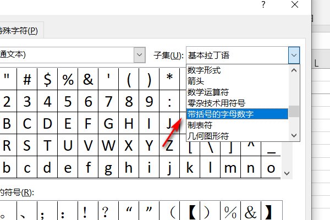
Task: Pick the $ symbol in grid
Action: 47,79
